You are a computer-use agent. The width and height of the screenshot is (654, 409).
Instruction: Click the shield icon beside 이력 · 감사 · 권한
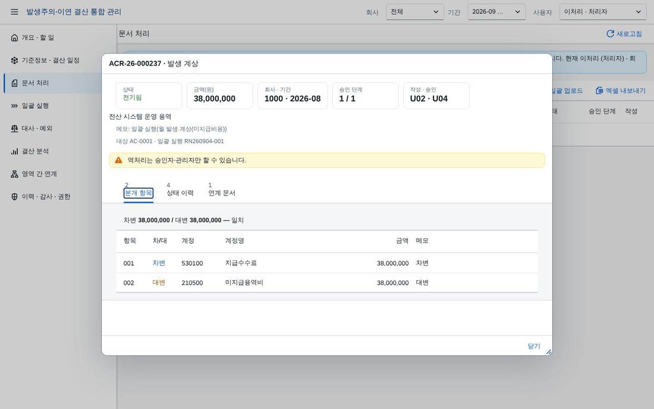coord(15,197)
